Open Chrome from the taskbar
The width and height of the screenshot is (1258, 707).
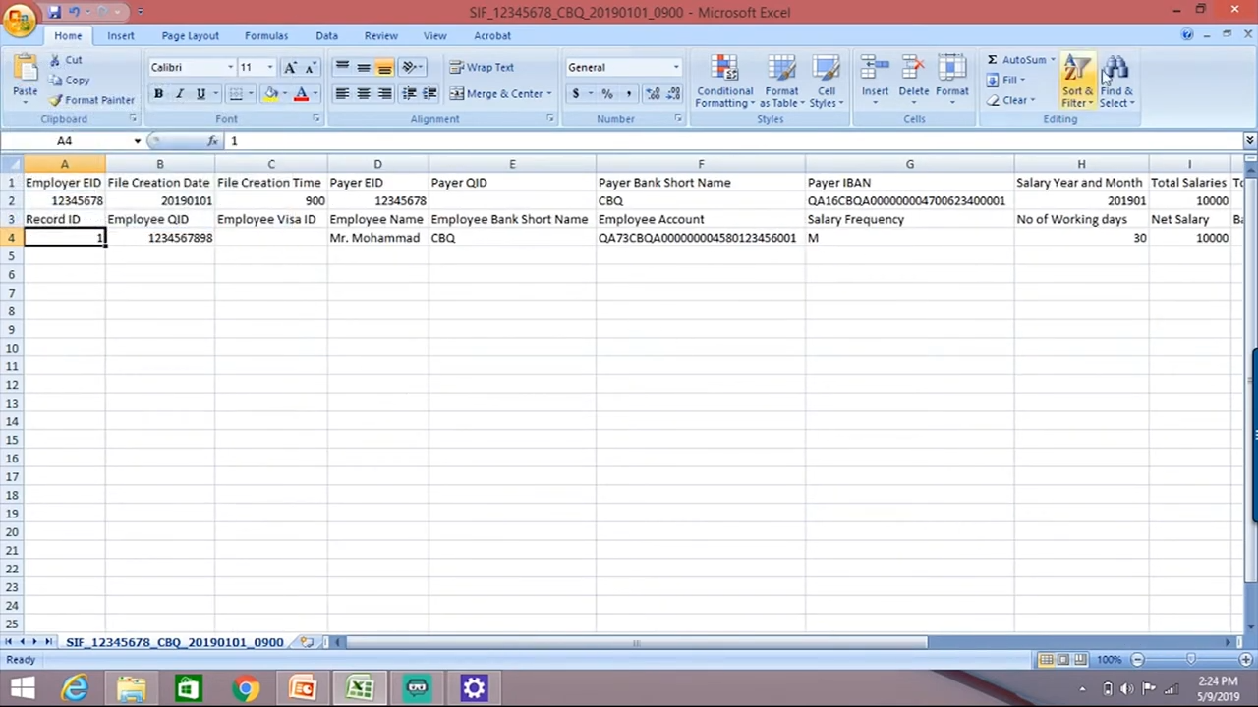pyautogui.click(x=246, y=687)
